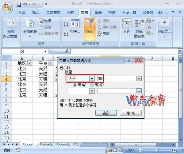Click Remove Duplicates icon

tap(139, 24)
